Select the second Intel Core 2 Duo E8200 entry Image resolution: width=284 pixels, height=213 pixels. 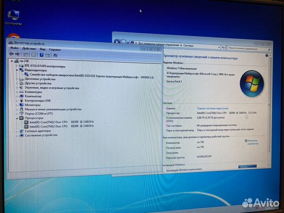coord(62,126)
